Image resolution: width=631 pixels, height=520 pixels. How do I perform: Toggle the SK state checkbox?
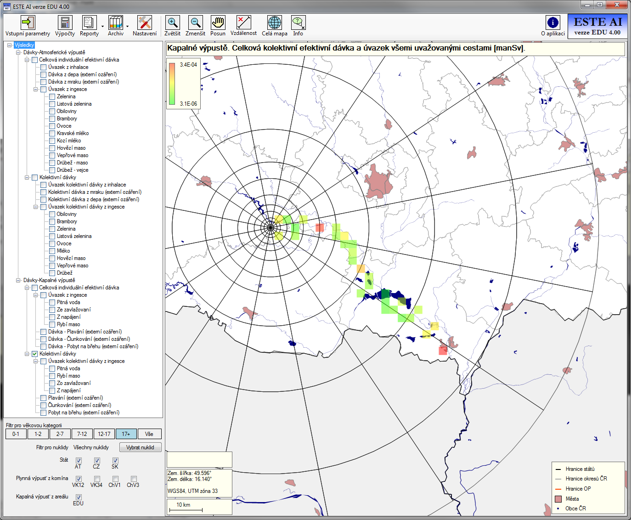tap(115, 460)
